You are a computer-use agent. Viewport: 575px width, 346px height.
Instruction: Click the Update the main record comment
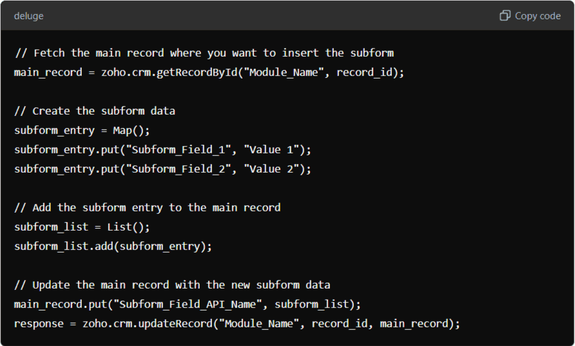pos(172,285)
